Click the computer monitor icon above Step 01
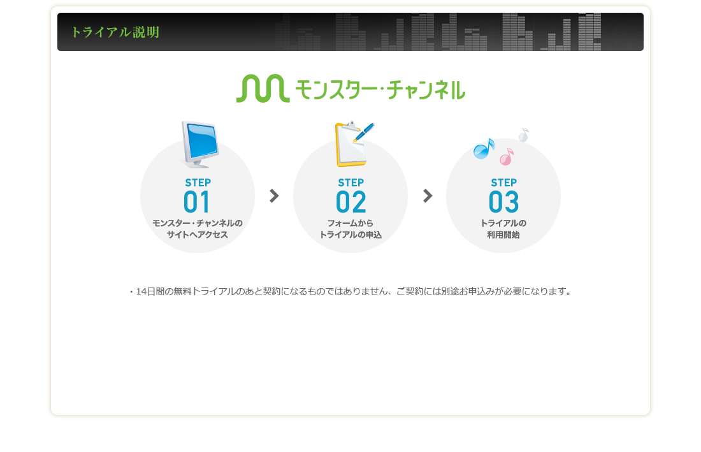The height and width of the screenshot is (452, 701). pos(200,143)
